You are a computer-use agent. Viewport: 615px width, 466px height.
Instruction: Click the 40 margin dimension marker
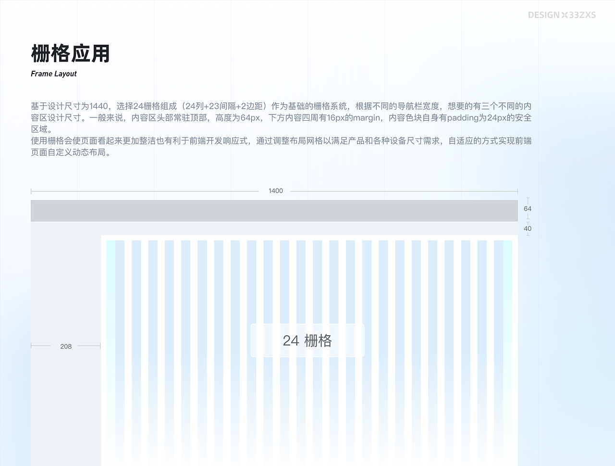[528, 228]
